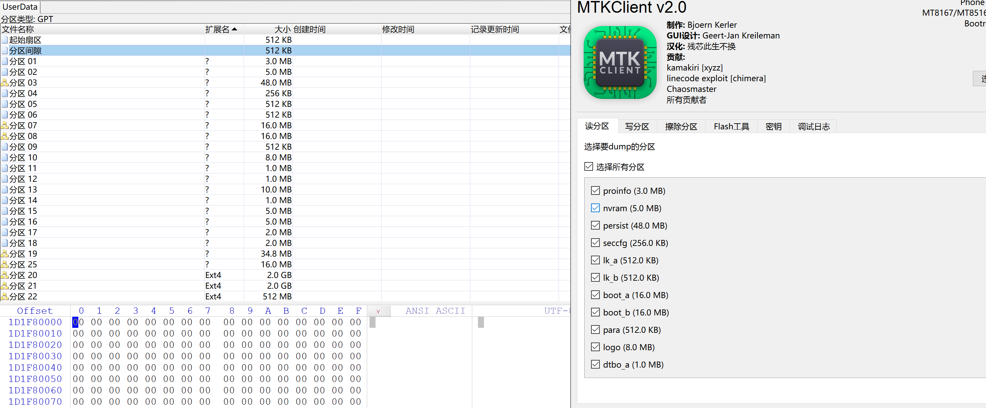Select the 分区 09 row
The image size is (986, 408).
(285, 147)
